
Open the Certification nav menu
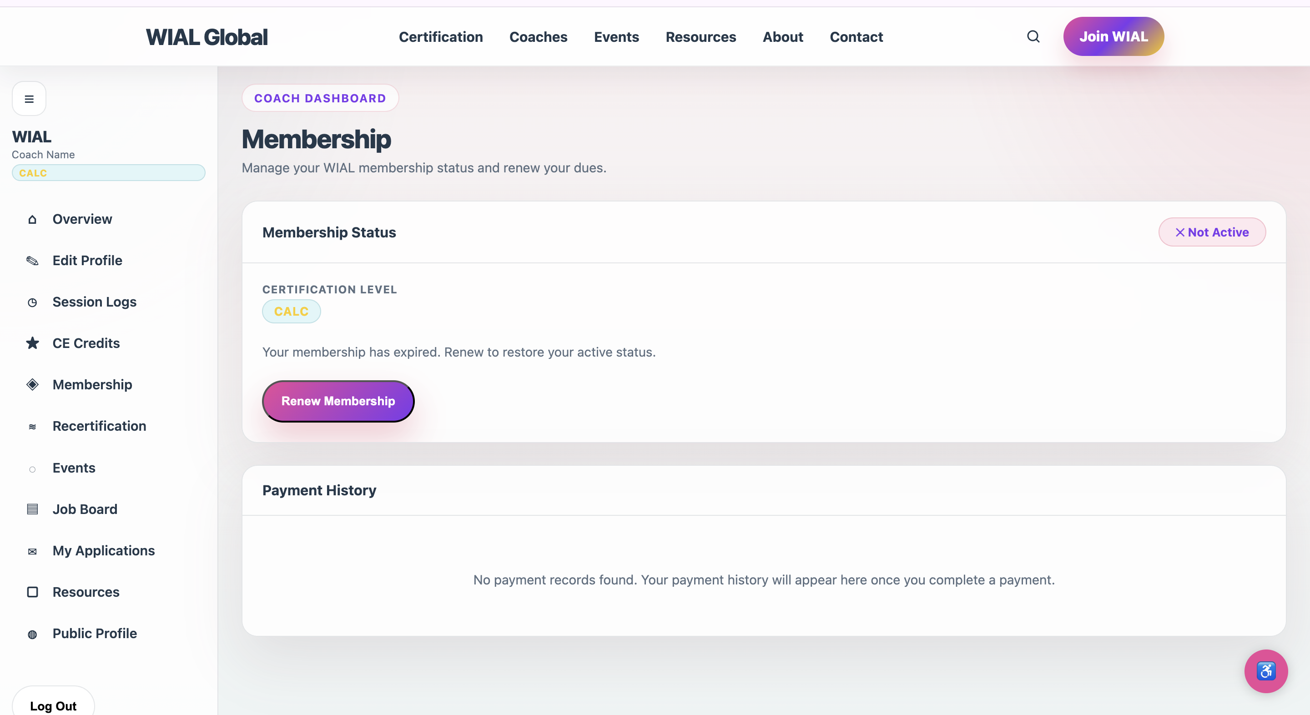[x=440, y=37]
